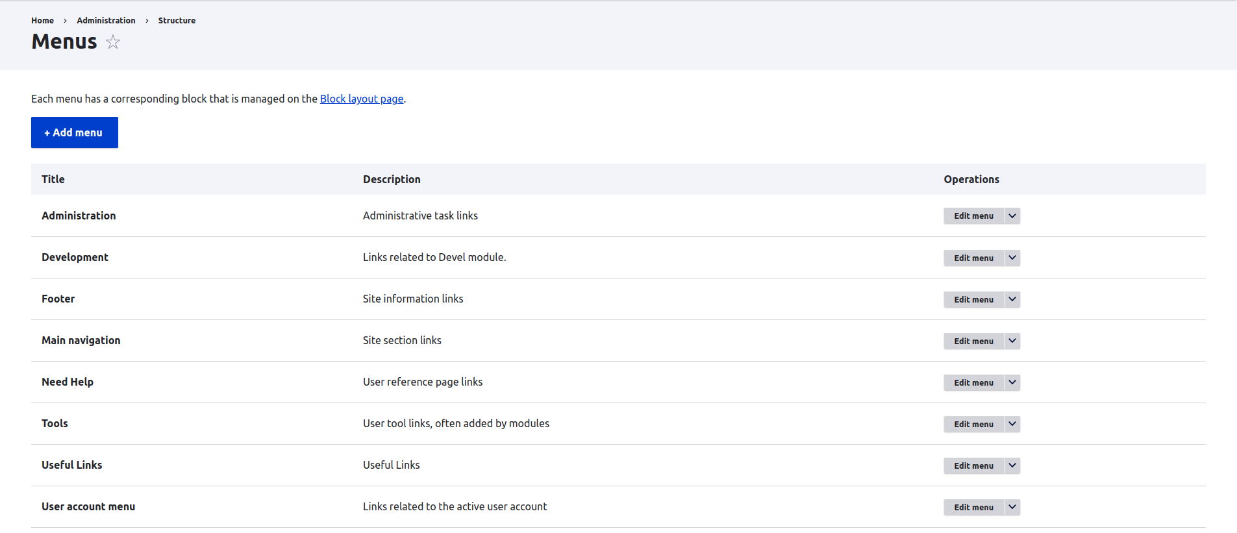Click the Add menu button
The image size is (1237, 533).
coord(75,132)
